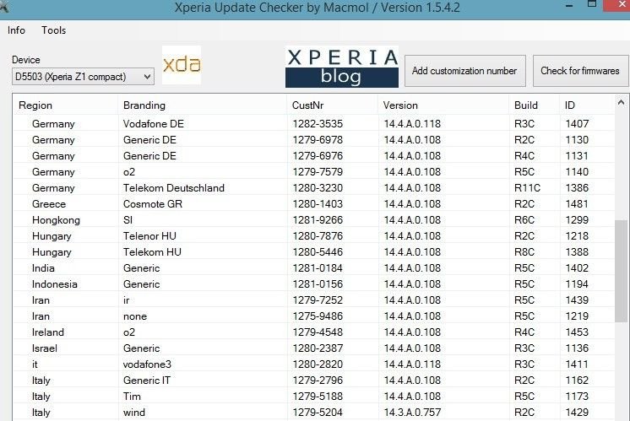Select the Tim branding row

[x=314, y=397]
